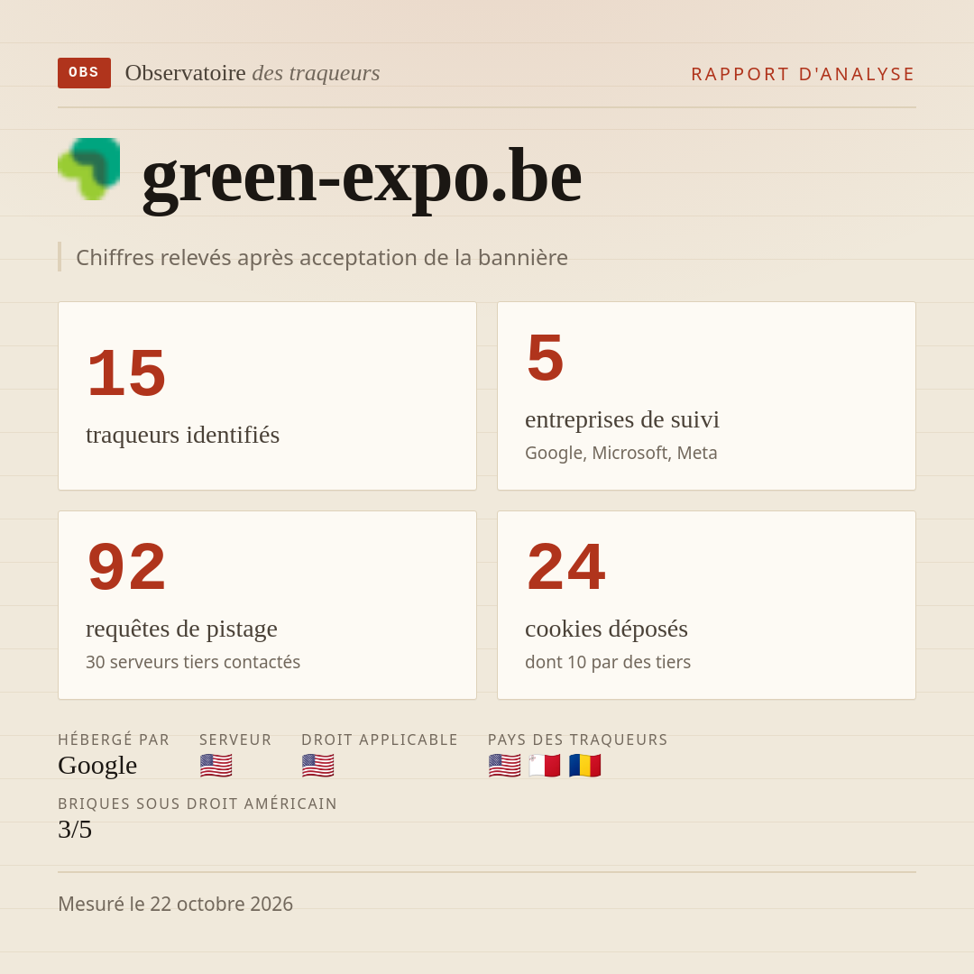
Task: Click the 5 companies count
Action: (545, 358)
